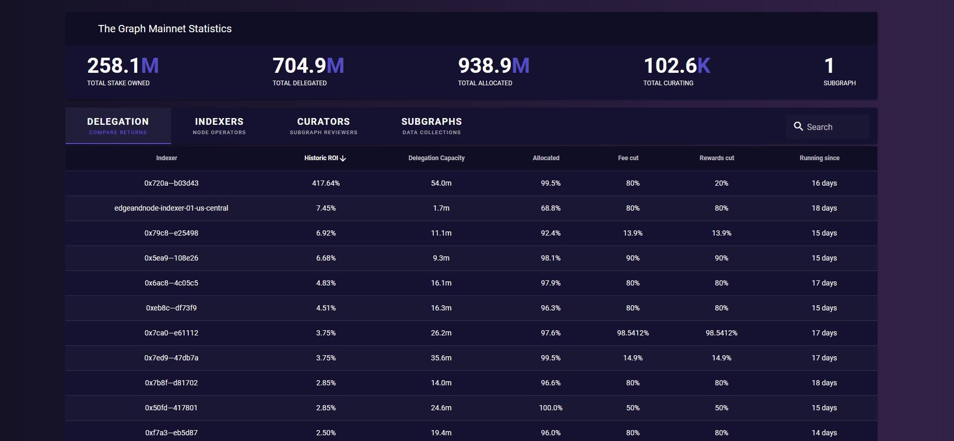Click the 7.45% Historic ROI value
954x441 pixels.
point(326,208)
